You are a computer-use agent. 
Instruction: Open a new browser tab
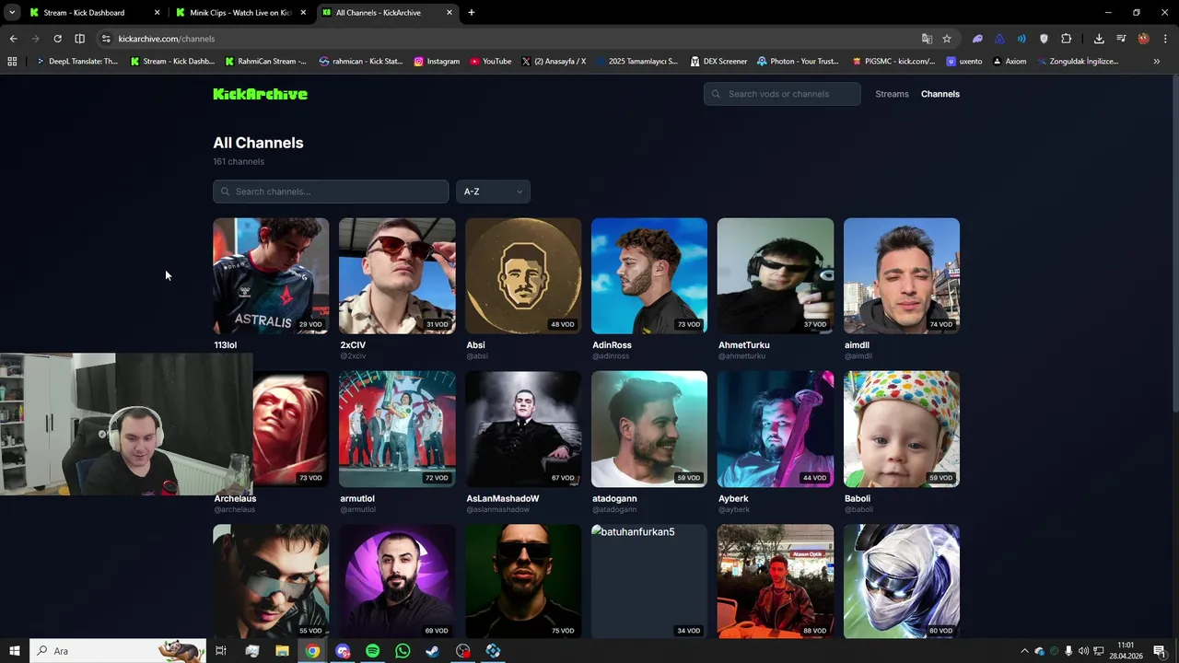click(x=472, y=13)
